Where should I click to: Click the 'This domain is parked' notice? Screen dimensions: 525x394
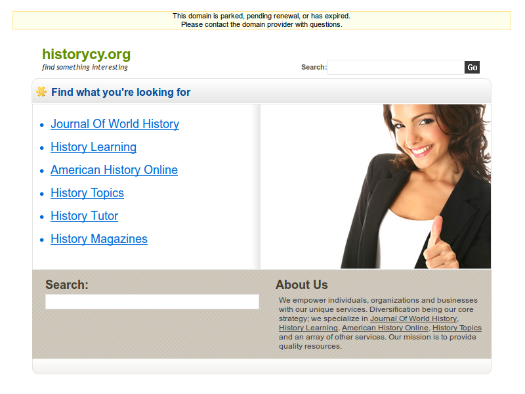pos(261,16)
